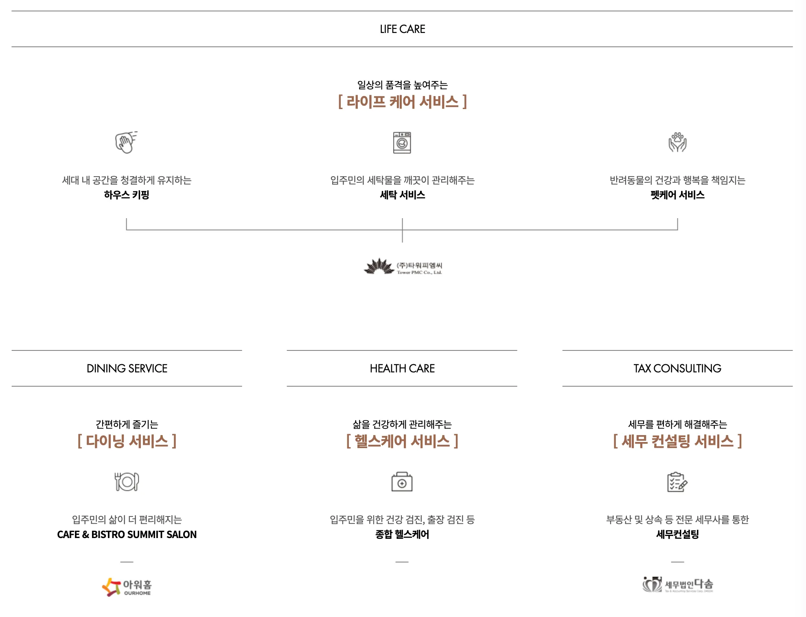806x617 pixels.
Task: Click the tax consulting clipboard icon
Action: [677, 482]
